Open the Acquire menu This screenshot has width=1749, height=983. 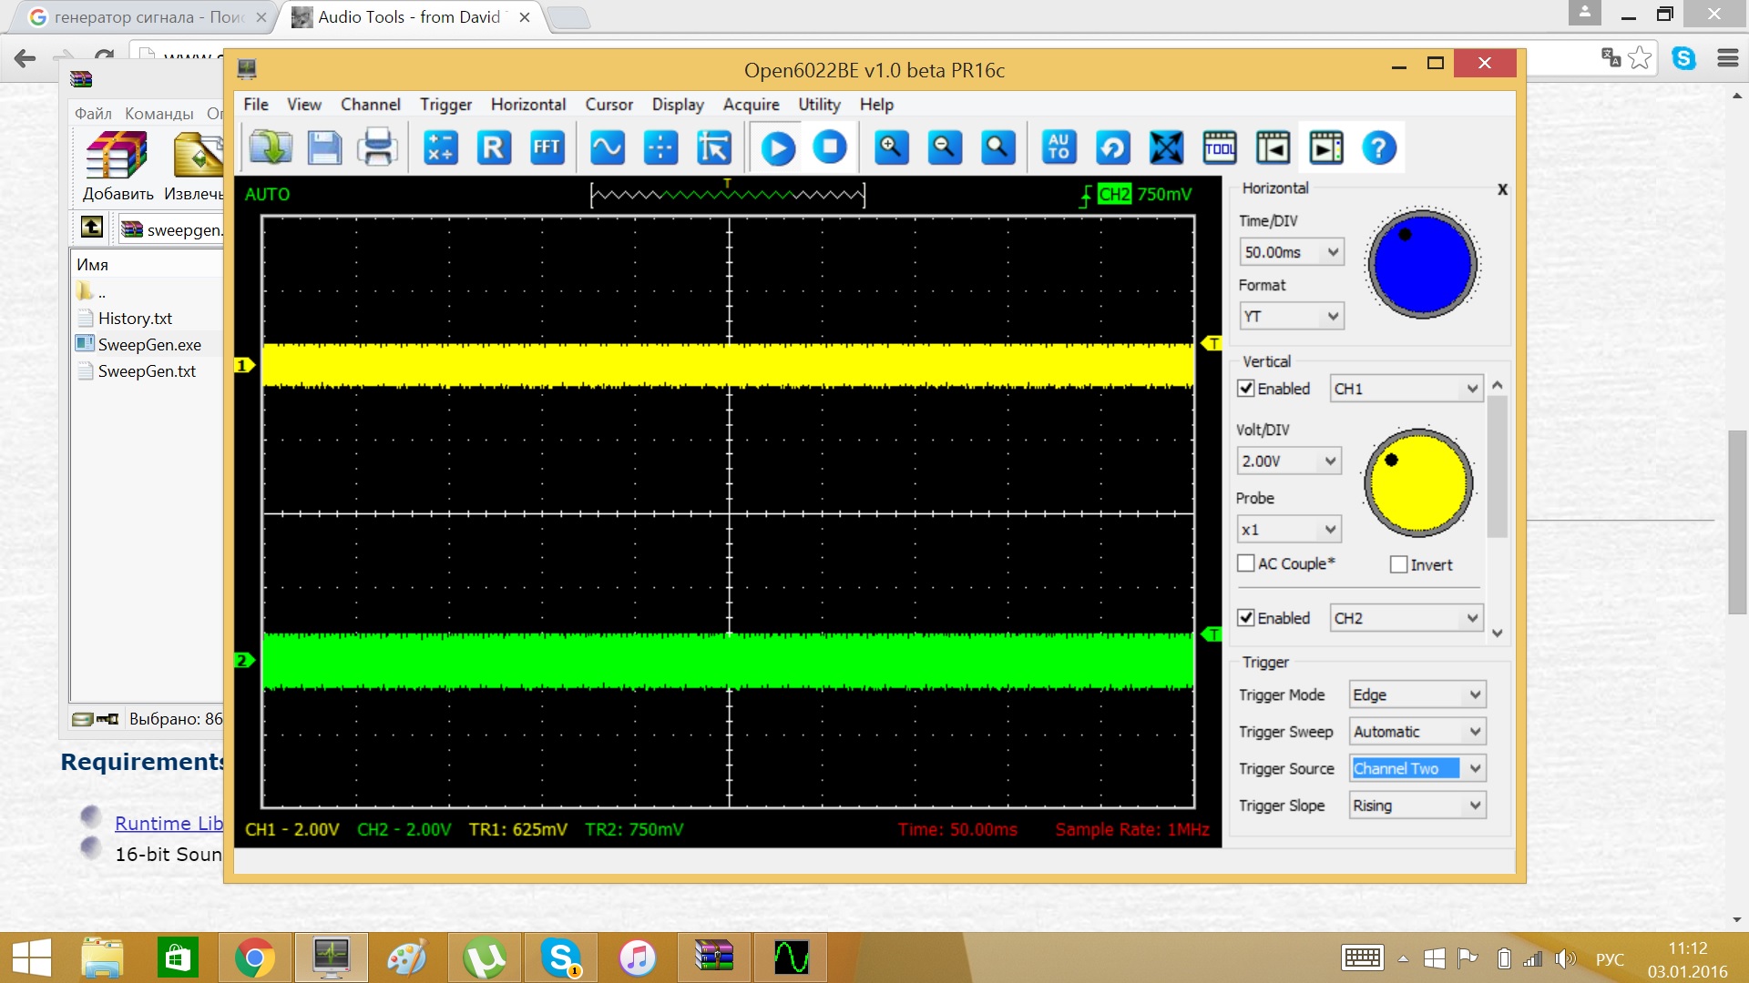pos(751,105)
